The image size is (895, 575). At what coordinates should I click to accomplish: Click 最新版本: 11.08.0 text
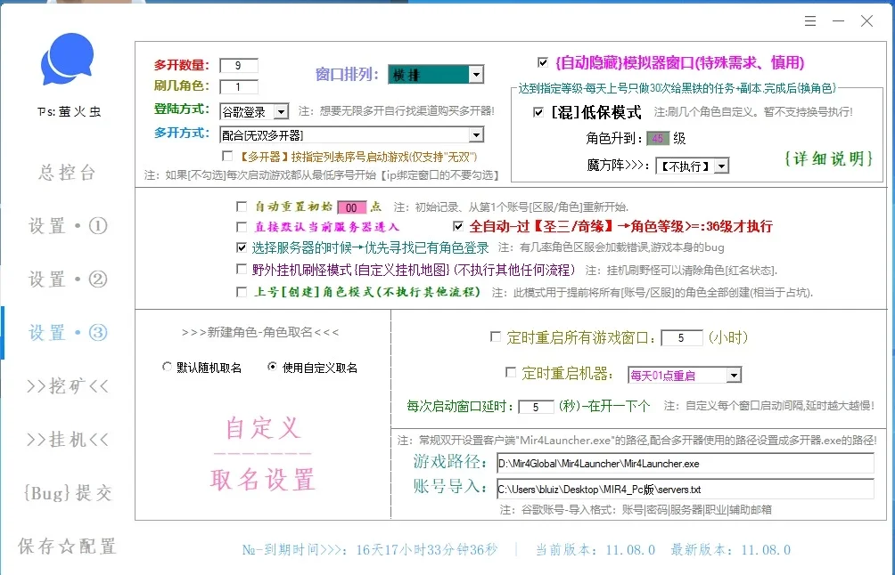point(731,550)
